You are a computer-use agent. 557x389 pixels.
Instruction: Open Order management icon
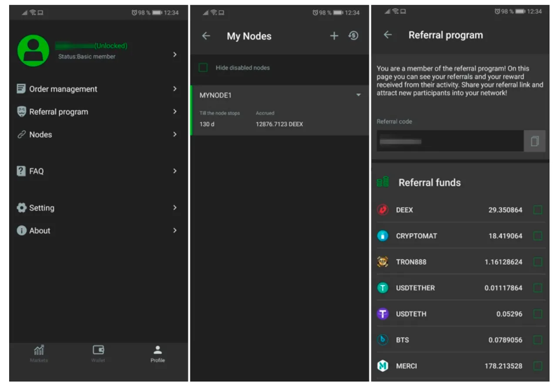pos(21,89)
